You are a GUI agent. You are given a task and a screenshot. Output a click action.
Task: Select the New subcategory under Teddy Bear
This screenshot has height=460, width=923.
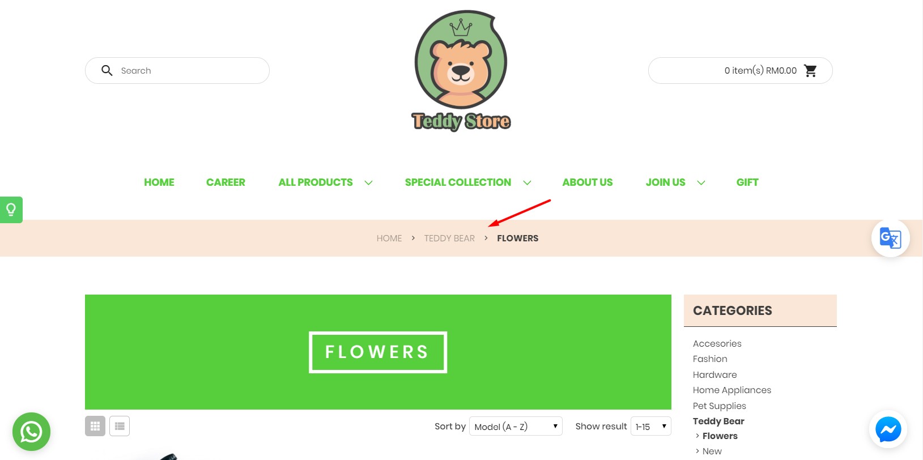point(712,451)
